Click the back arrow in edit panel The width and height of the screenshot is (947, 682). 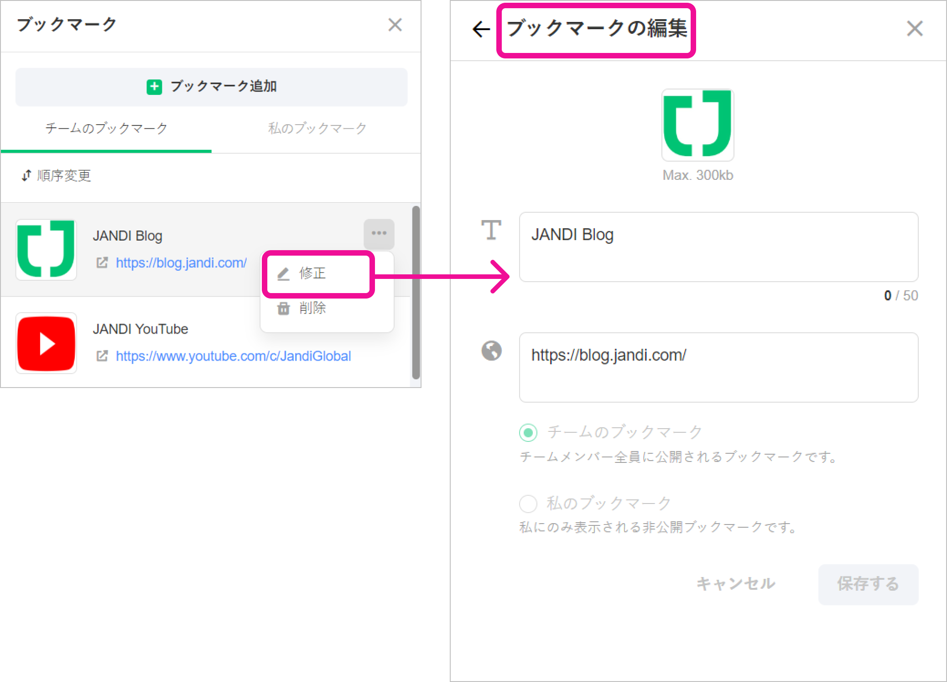[x=481, y=29]
